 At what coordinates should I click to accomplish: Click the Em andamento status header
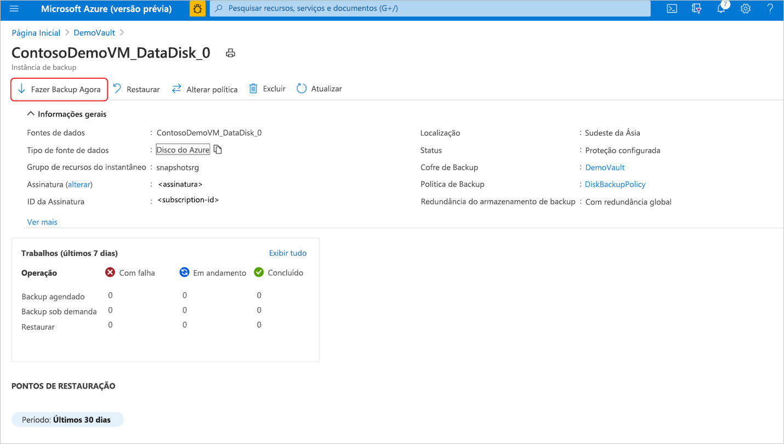click(213, 272)
